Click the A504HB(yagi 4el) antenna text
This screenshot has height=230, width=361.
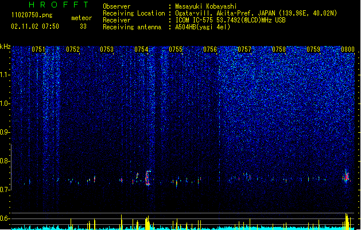click(203, 27)
